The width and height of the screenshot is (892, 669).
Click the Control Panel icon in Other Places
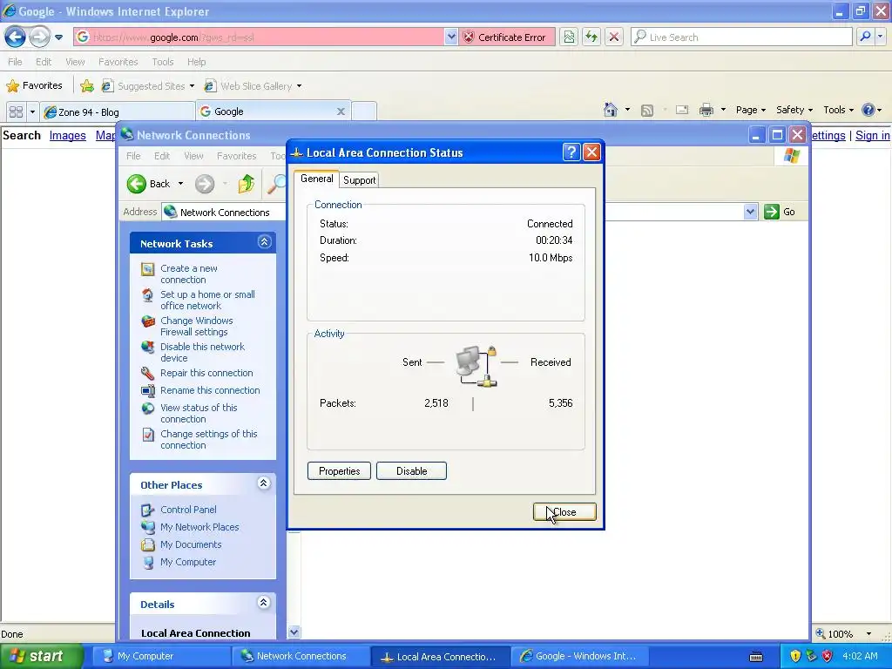click(148, 510)
